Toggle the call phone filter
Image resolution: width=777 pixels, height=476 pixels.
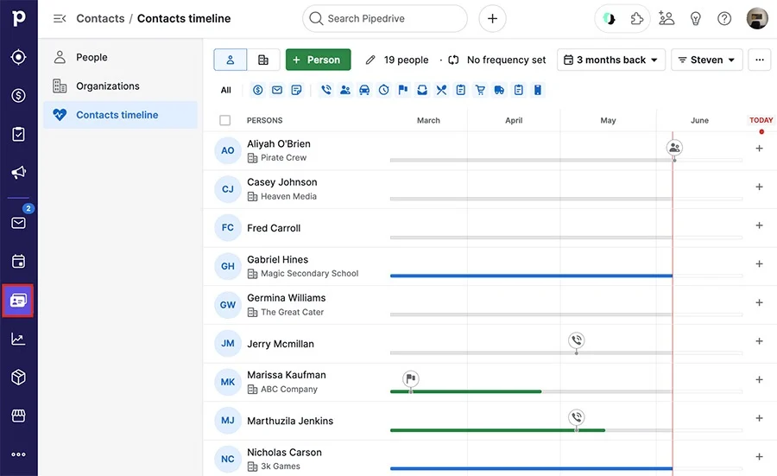pyautogui.click(x=326, y=90)
